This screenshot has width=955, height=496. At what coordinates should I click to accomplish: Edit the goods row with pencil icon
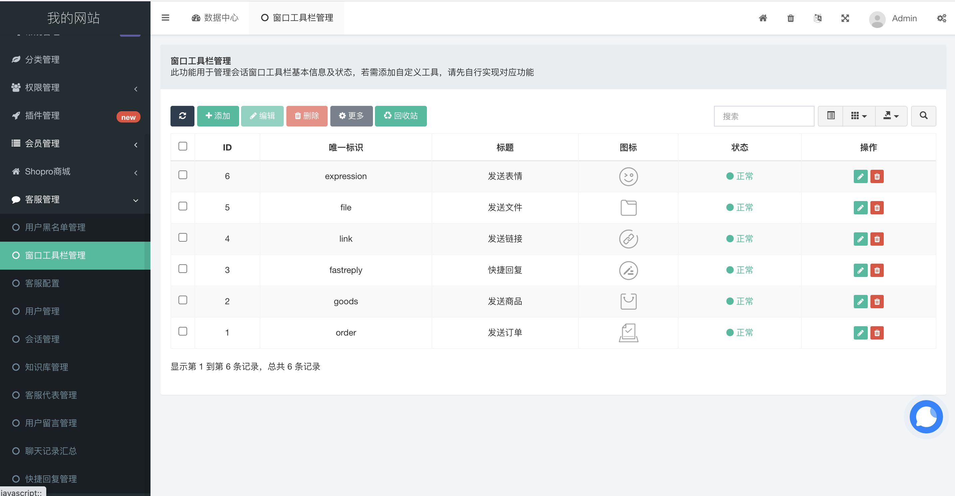pyautogui.click(x=860, y=301)
